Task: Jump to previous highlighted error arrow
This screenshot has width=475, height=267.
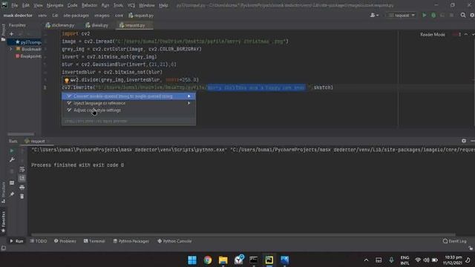Action: (x=466, y=35)
